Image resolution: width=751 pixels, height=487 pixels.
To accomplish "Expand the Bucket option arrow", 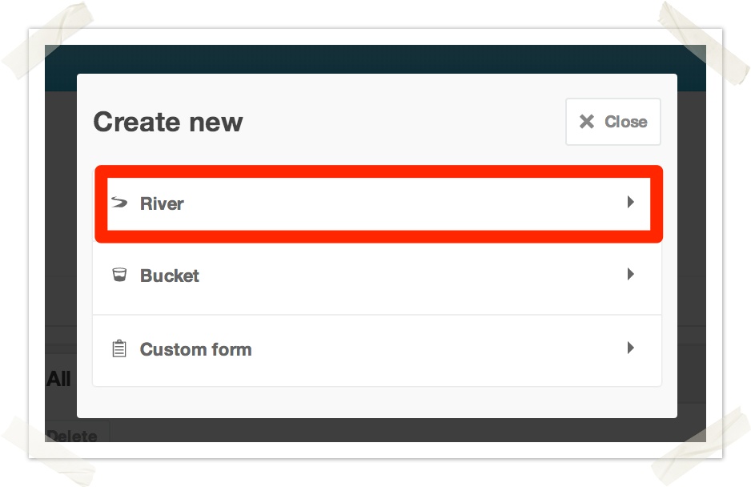I will pos(631,275).
